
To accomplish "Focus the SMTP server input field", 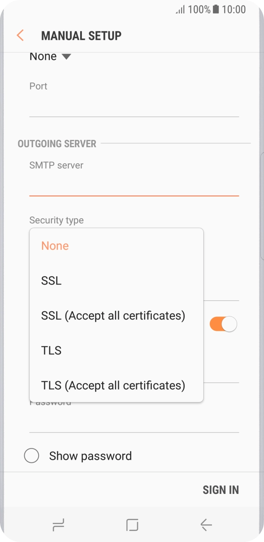I will pos(134,187).
